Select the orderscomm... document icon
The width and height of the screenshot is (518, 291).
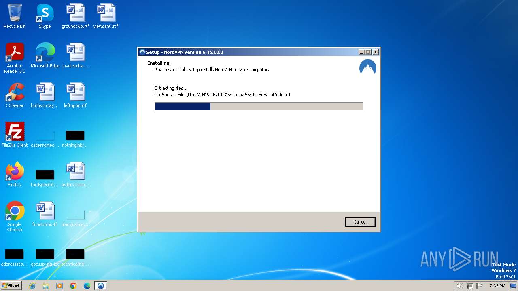pos(75,175)
